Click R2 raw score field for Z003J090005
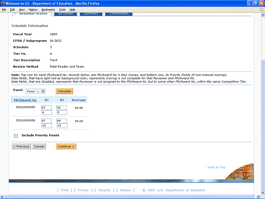265x199 pixels. click(62, 108)
